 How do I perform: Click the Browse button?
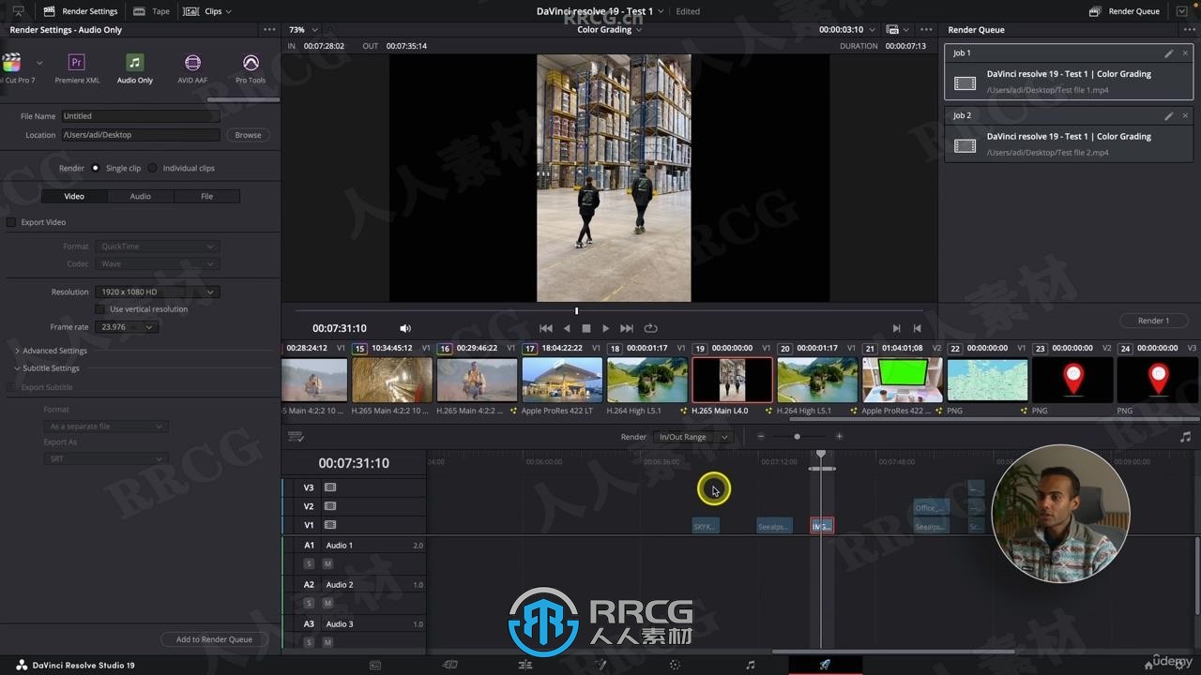pyautogui.click(x=248, y=135)
